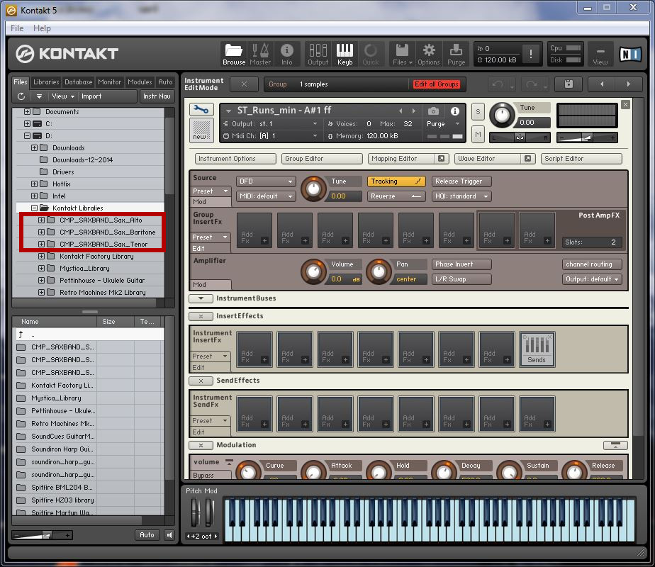The image size is (655, 567).
Task: Toggle the Reverse button
Action: [x=396, y=196]
